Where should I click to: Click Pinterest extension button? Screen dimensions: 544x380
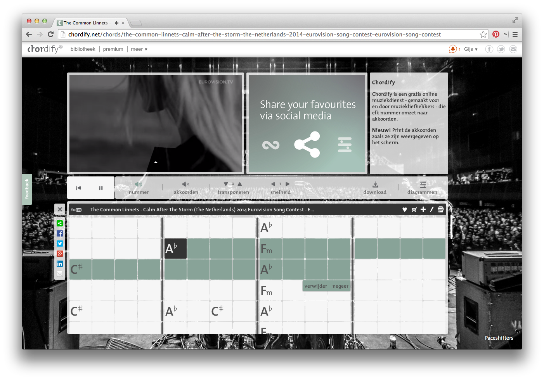[496, 34]
